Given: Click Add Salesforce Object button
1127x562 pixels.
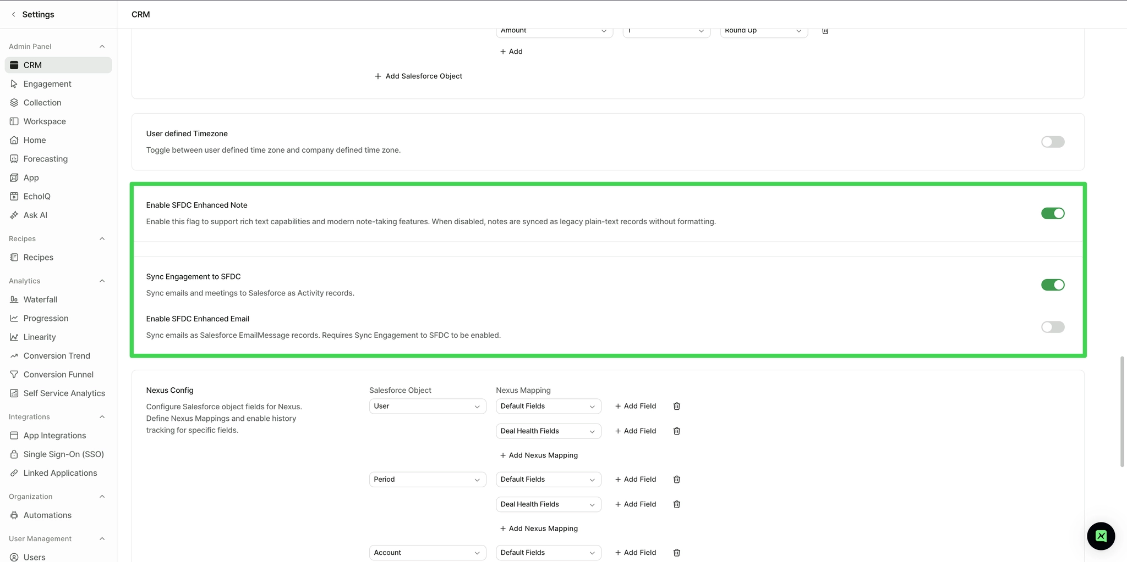Looking at the screenshot, I should 418,76.
